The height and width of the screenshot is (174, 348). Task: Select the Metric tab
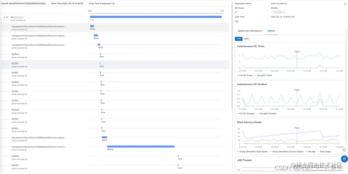tap(271, 31)
